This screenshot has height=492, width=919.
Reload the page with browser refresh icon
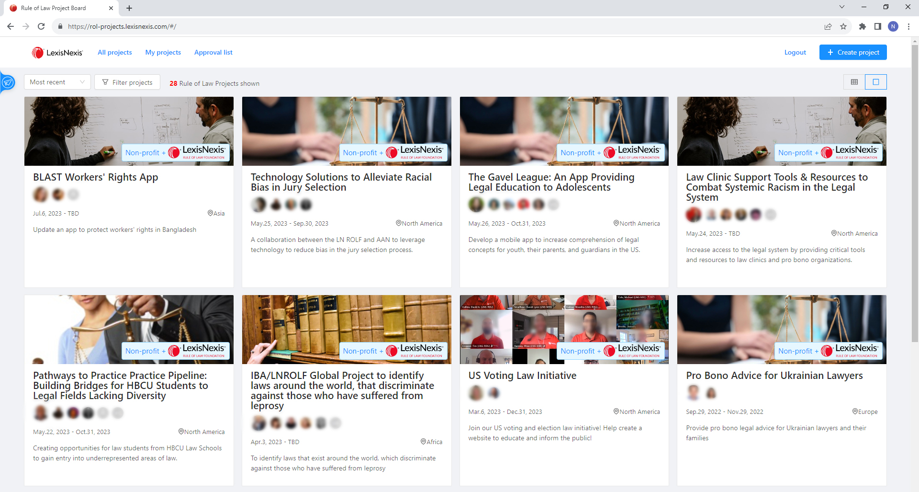(x=41, y=26)
